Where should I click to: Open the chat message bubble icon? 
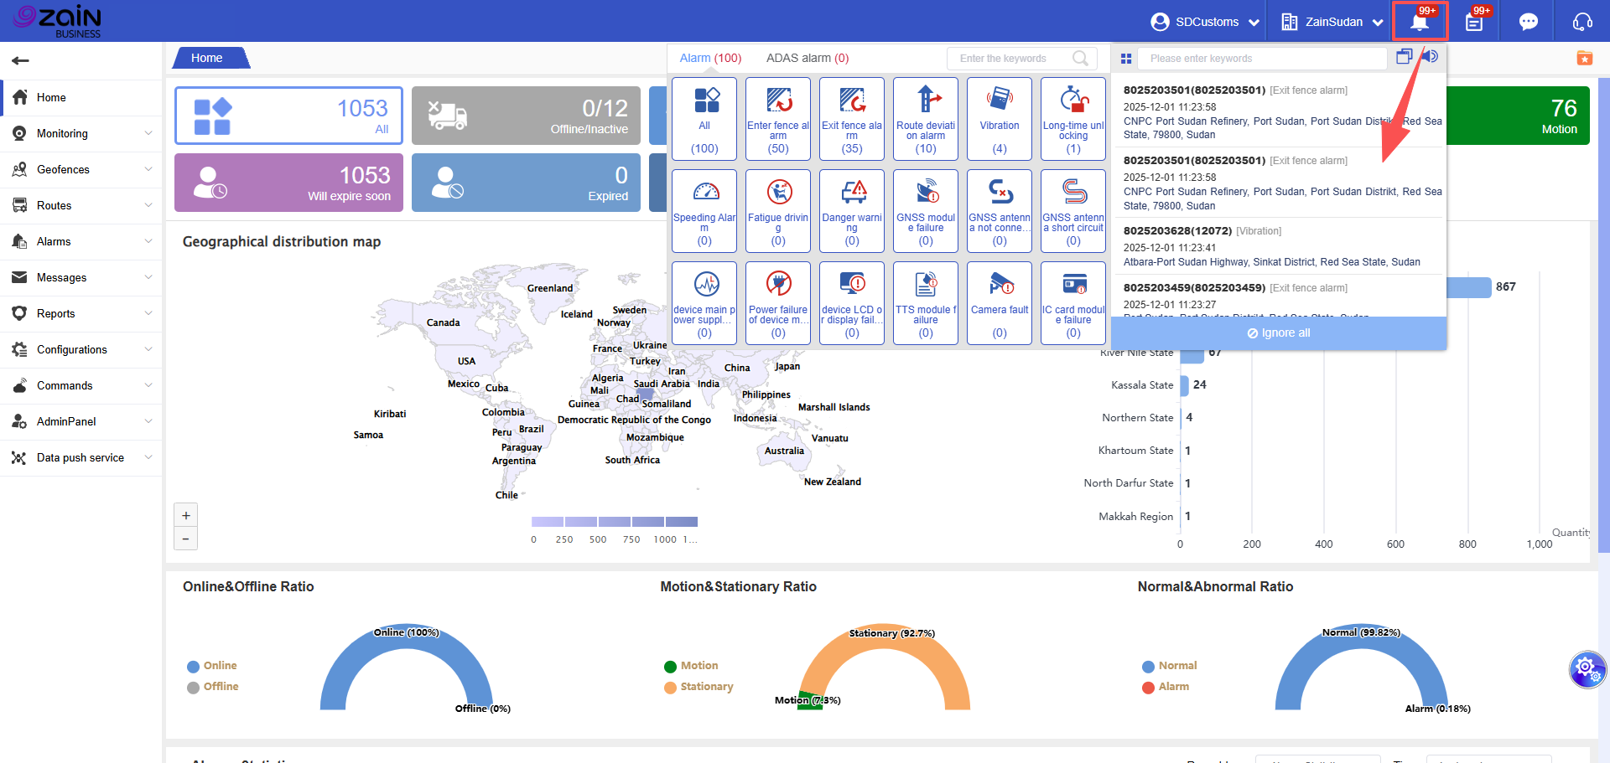click(x=1528, y=22)
